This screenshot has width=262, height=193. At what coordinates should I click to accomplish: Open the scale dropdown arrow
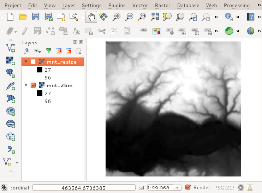pos(177,188)
